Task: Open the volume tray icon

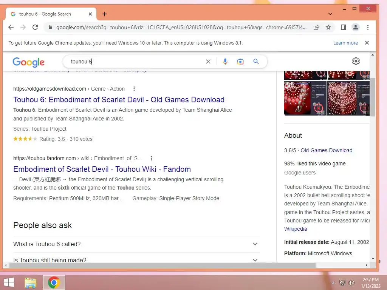Action: [x=351, y=283]
